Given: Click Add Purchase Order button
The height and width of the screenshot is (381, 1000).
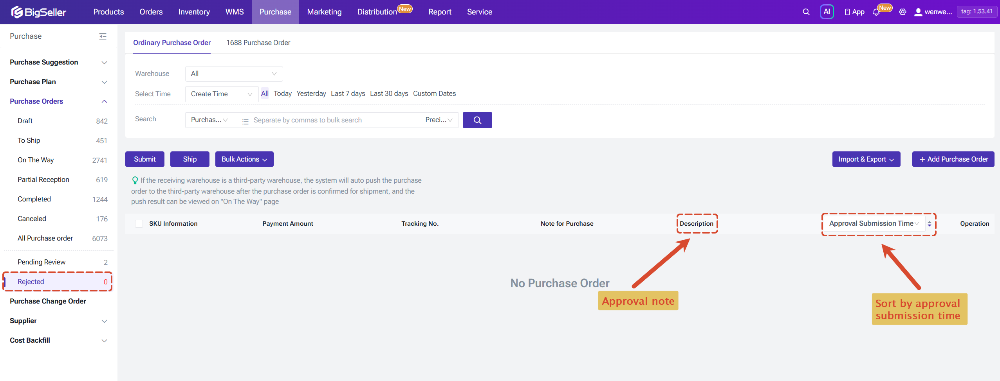Looking at the screenshot, I should [x=953, y=159].
